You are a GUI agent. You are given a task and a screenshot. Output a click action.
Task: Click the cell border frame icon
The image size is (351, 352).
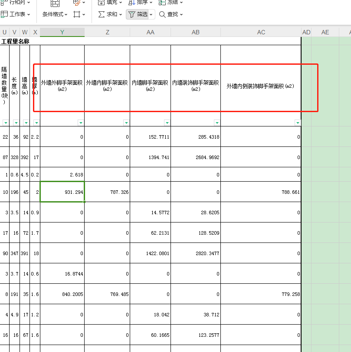click(x=77, y=14)
